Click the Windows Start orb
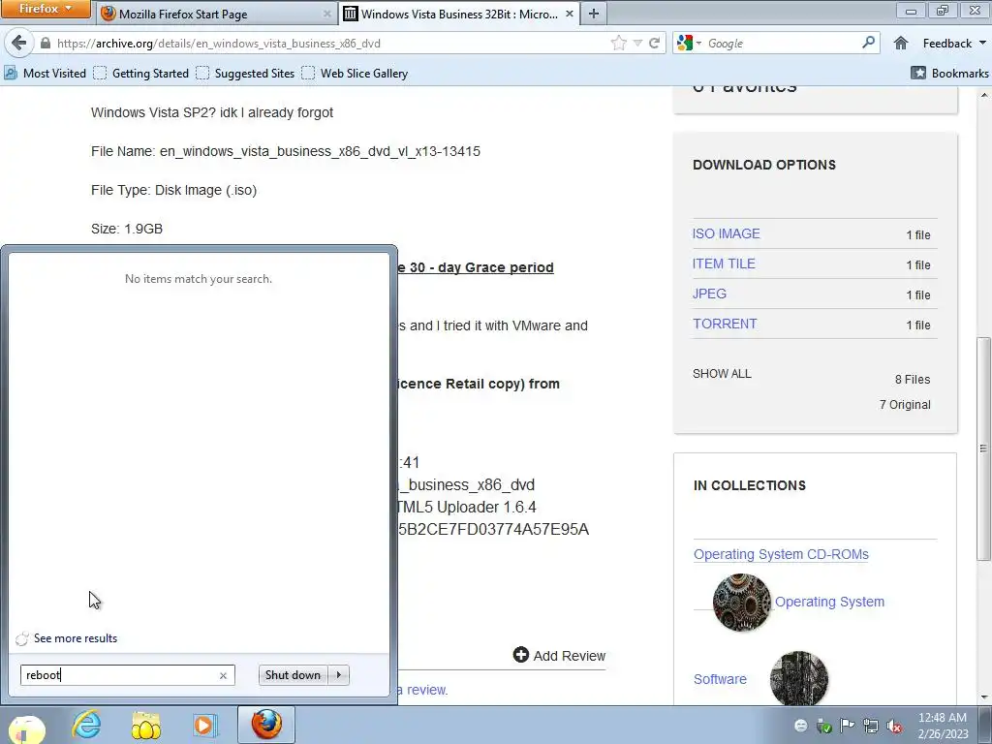Viewport: 992px width, 744px height. pyautogui.click(x=25, y=728)
